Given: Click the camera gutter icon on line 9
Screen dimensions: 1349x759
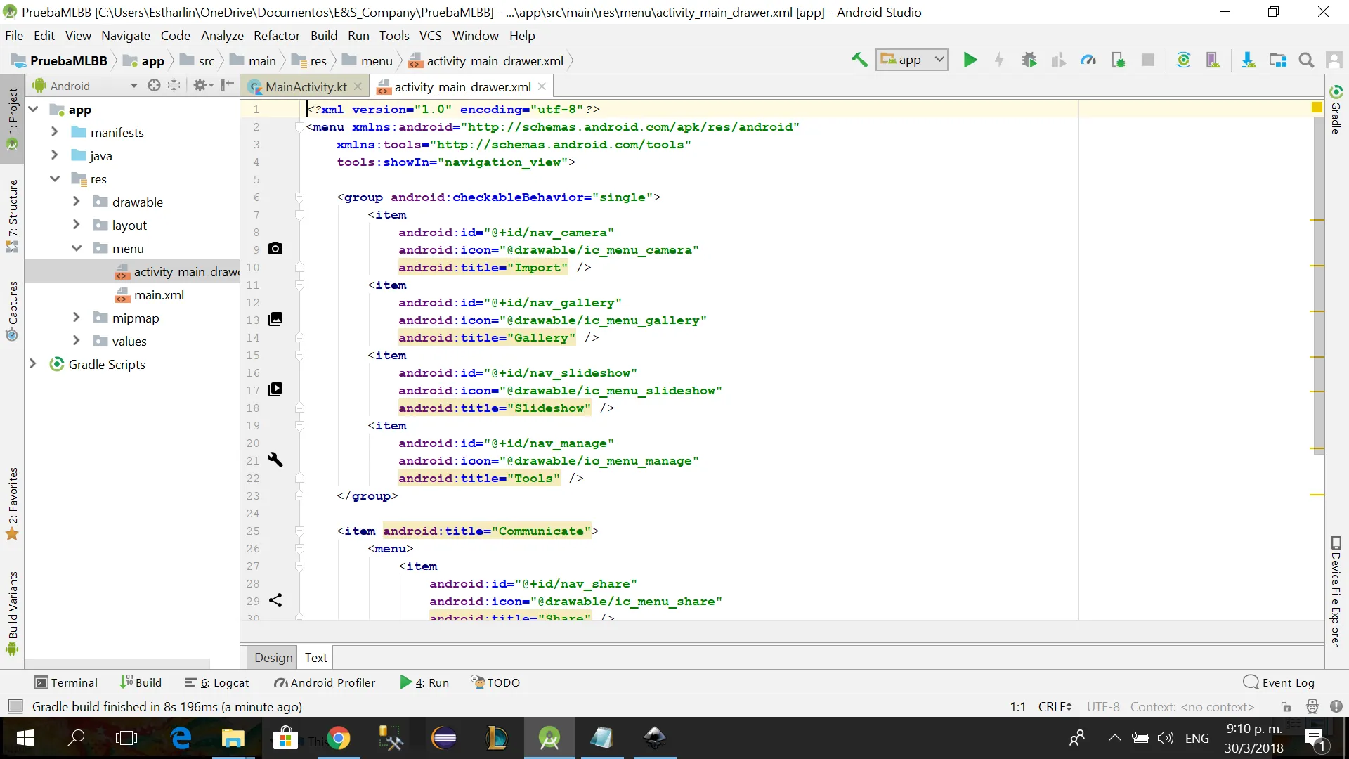Looking at the screenshot, I should tap(275, 249).
